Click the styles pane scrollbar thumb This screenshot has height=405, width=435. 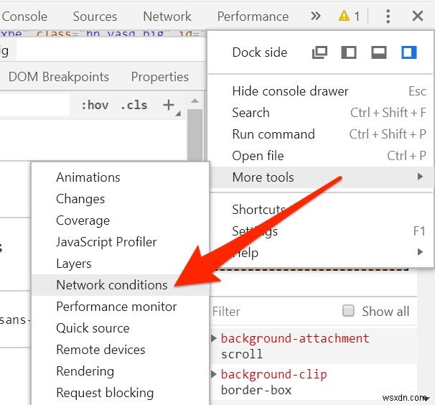[195, 134]
